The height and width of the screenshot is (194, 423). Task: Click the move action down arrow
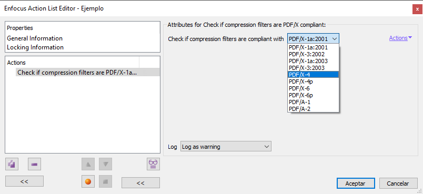coord(105,164)
